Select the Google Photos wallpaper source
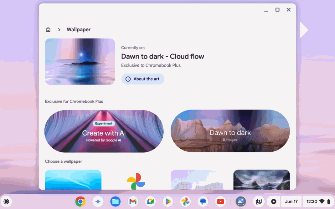Screen dimensions: 335x209 [x=136, y=180]
